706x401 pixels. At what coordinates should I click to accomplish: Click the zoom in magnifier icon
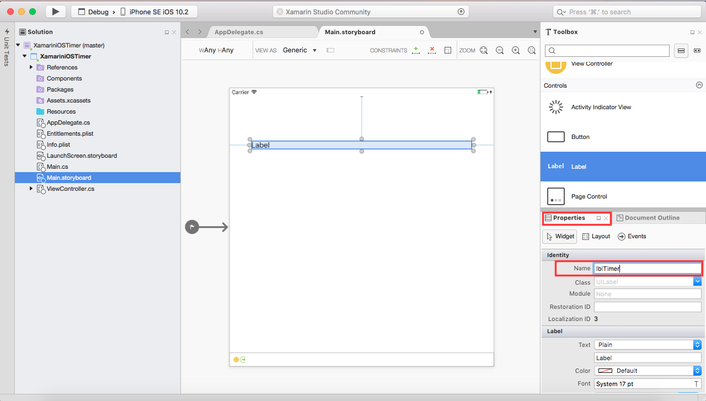515,50
